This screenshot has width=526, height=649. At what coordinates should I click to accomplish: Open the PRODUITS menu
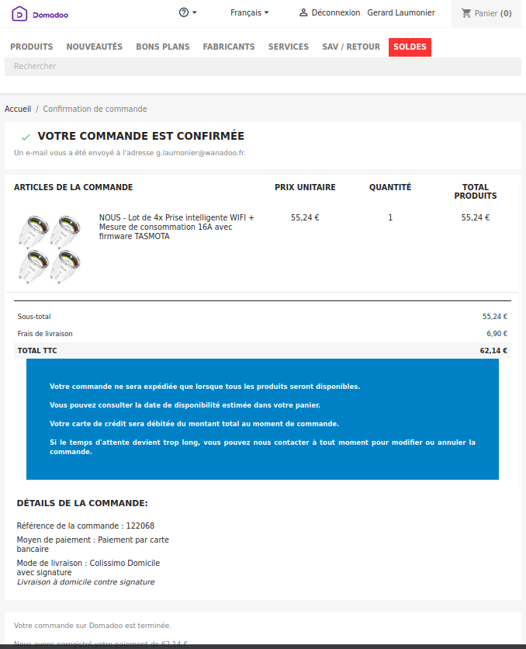(32, 47)
